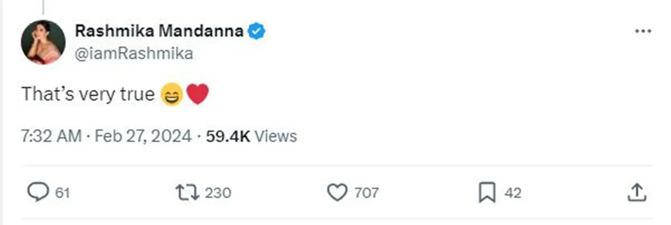Image resolution: width=671 pixels, height=225 pixels.
Task: Click the repost arrows icon
Action: coord(187,193)
